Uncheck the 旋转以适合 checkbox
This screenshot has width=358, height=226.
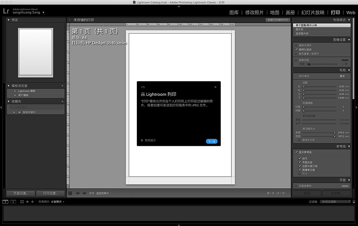(296, 49)
